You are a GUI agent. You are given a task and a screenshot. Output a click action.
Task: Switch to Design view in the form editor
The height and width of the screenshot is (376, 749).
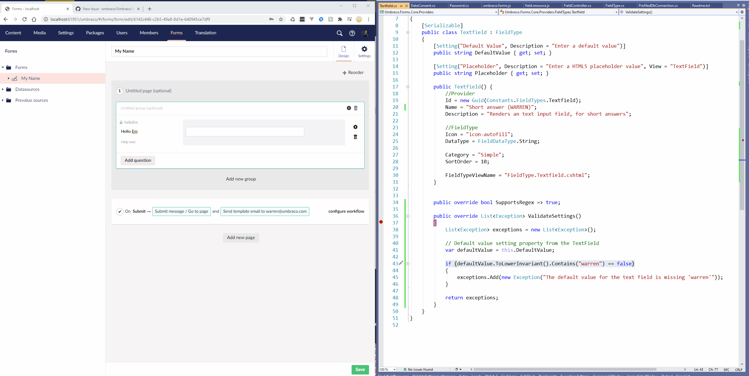(x=343, y=51)
